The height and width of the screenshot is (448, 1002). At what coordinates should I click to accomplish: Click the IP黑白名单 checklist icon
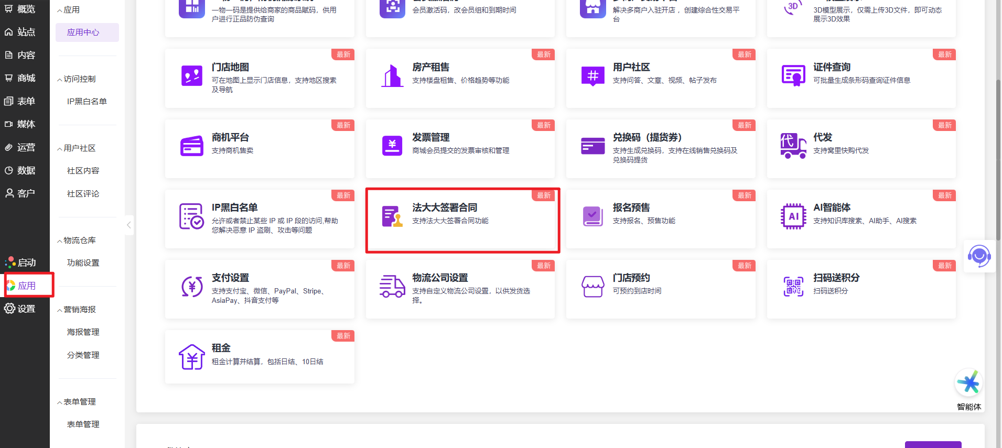pos(191,216)
